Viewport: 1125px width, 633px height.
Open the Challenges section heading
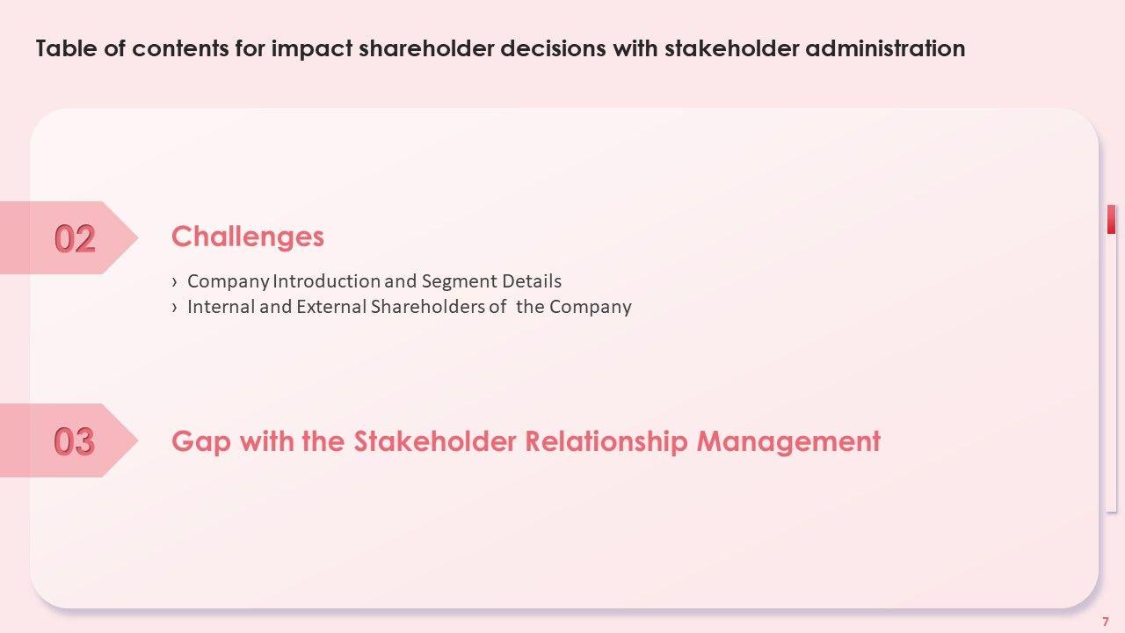click(x=248, y=236)
